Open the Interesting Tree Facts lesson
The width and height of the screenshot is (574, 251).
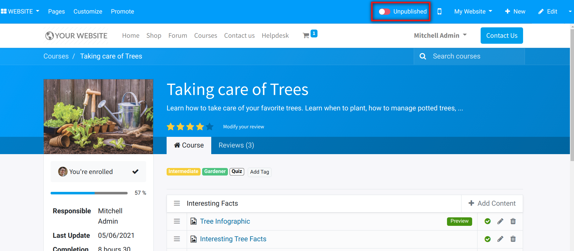(x=233, y=239)
